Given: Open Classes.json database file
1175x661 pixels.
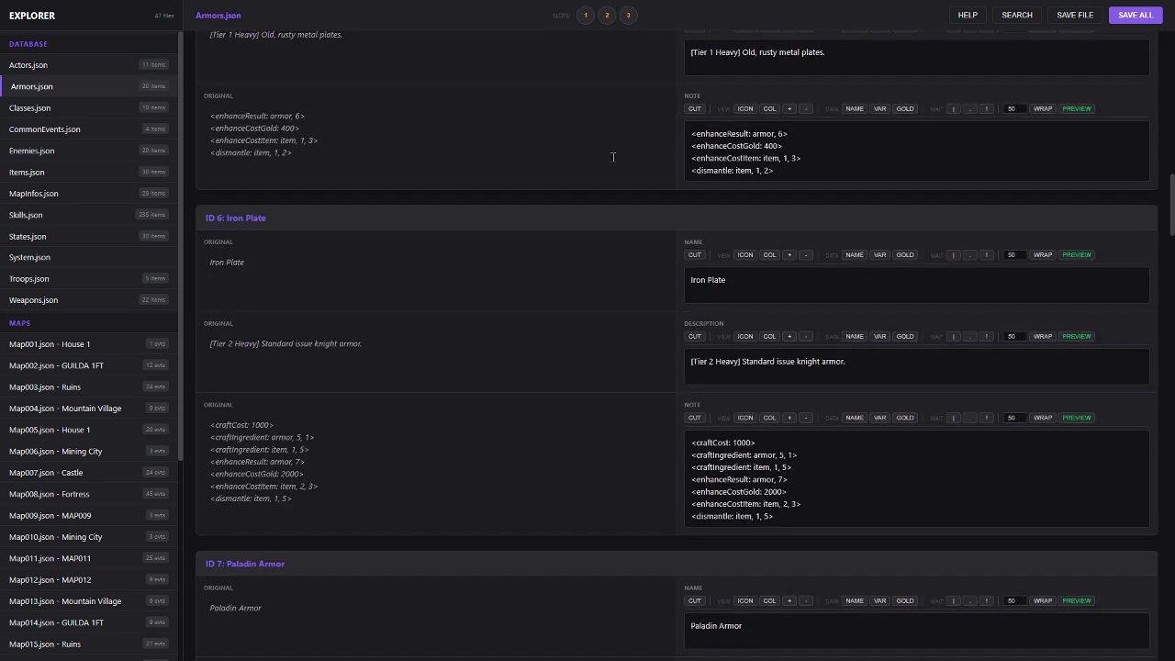Looking at the screenshot, I should click(x=88, y=107).
